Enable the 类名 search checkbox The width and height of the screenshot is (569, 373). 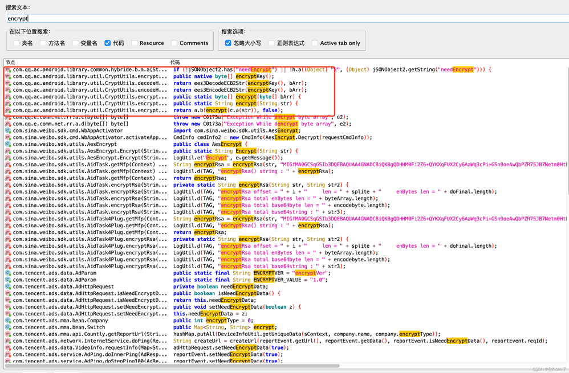pyautogui.click(x=16, y=43)
